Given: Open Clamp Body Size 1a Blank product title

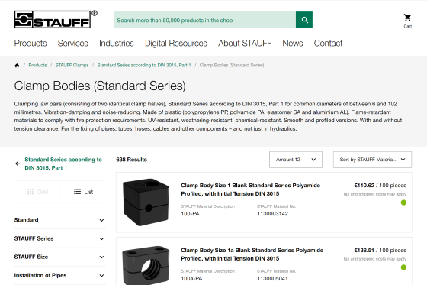Looking at the screenshot, I should click(252, 254).
